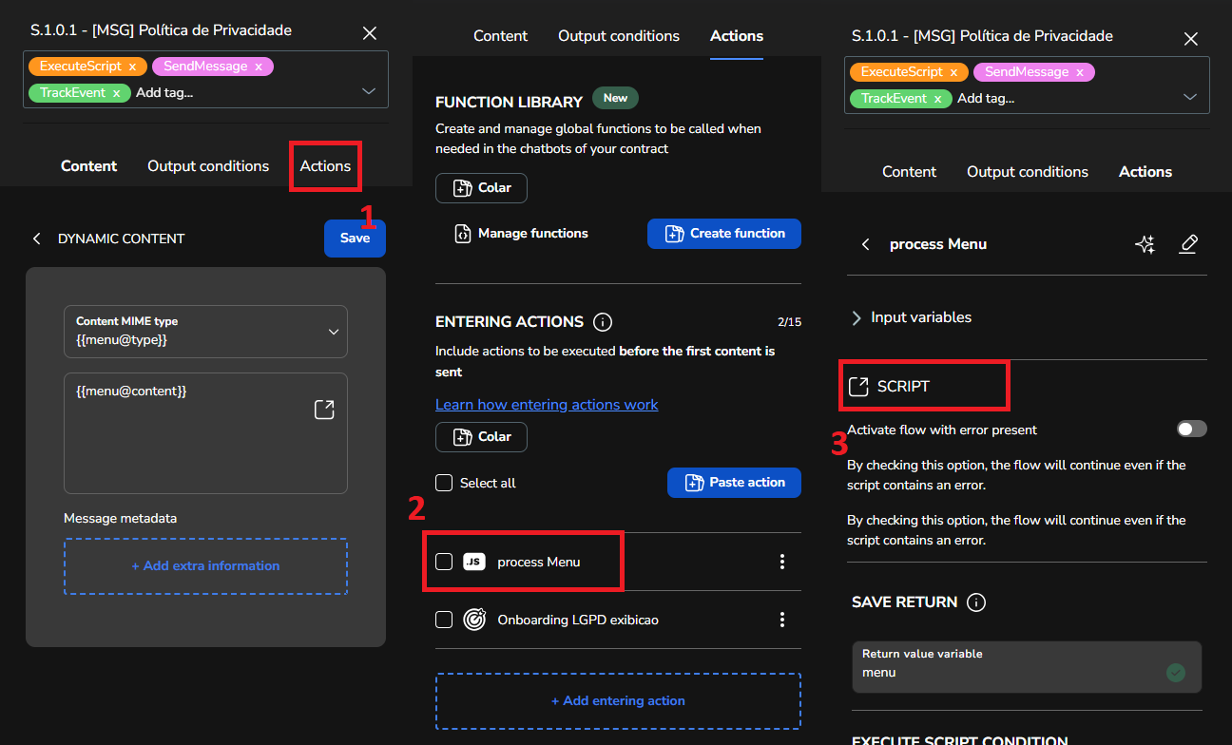
Task: Click Add tag... input in left panel
Action: pos(164,93)
